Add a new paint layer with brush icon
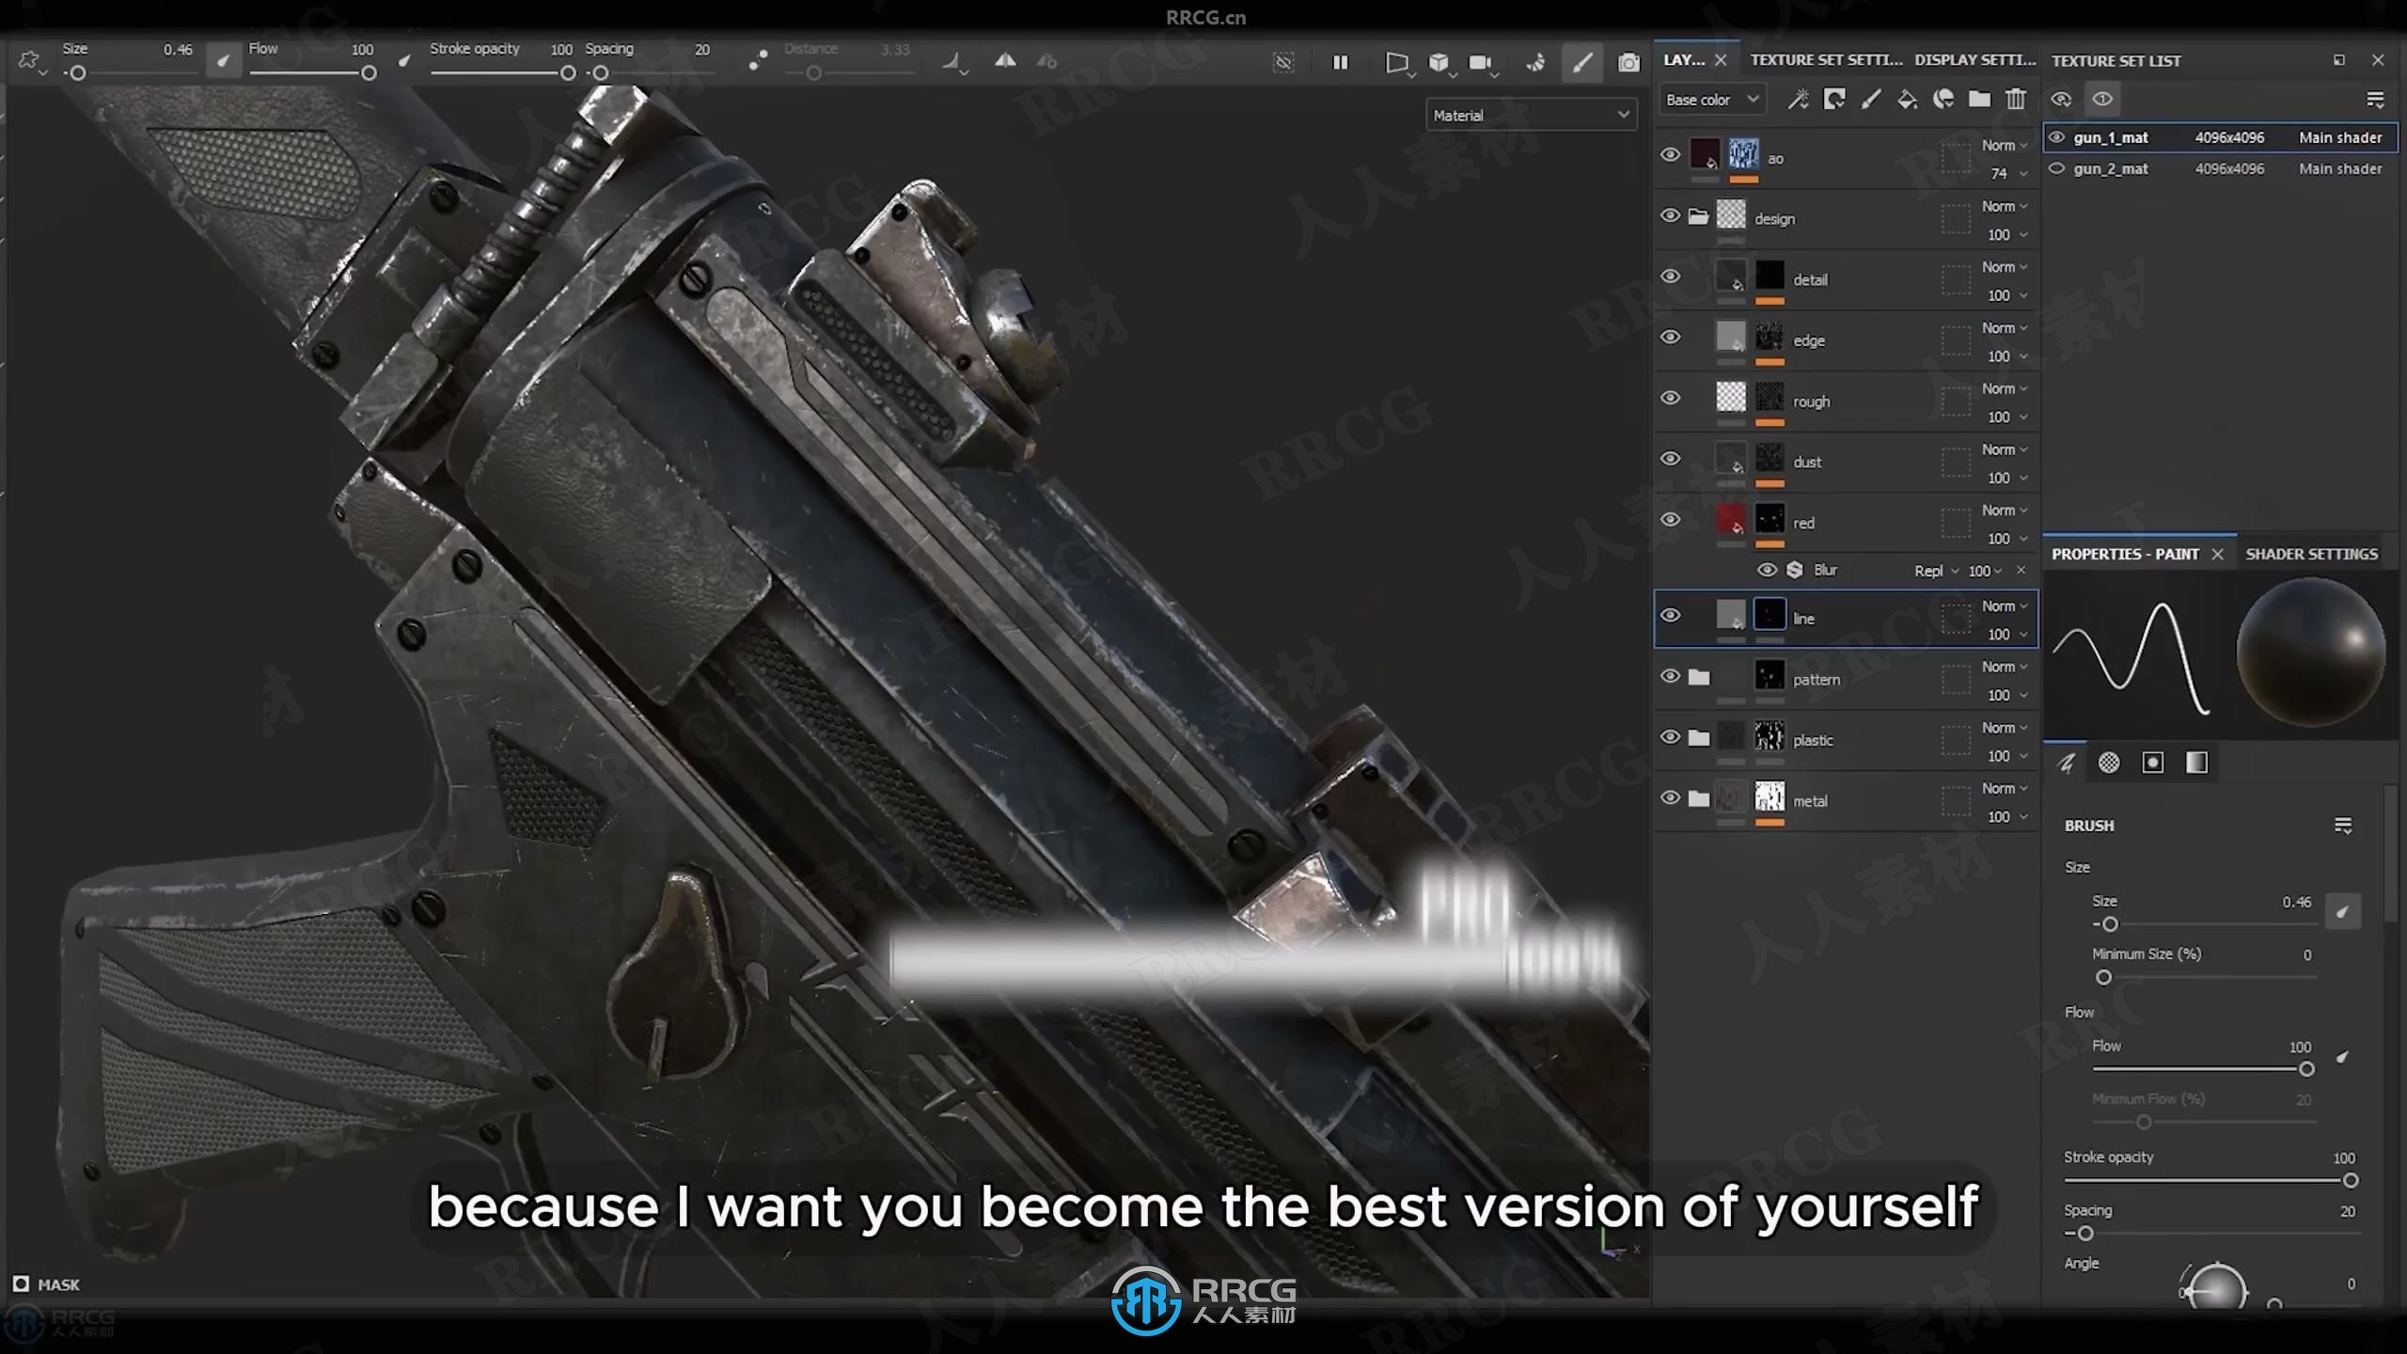 (1871, 100)
